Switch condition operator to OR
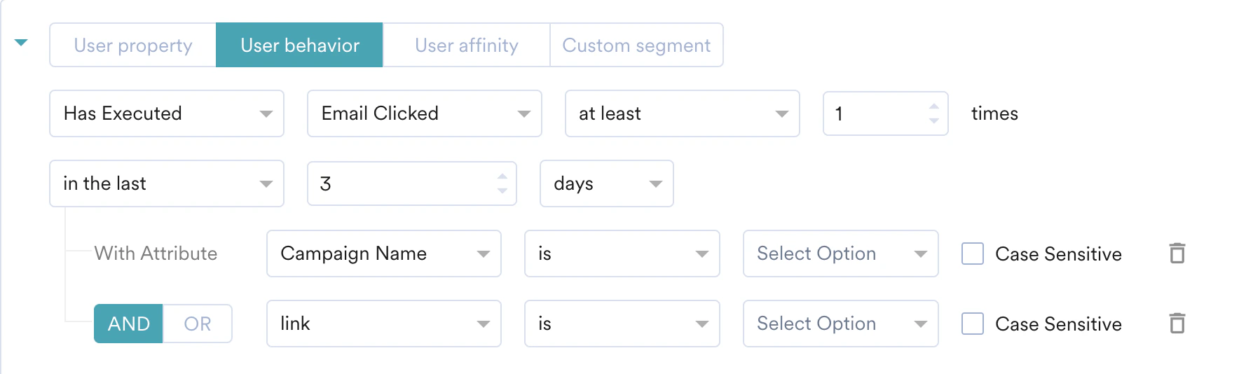1260x374 pixels. coord(197,324)
